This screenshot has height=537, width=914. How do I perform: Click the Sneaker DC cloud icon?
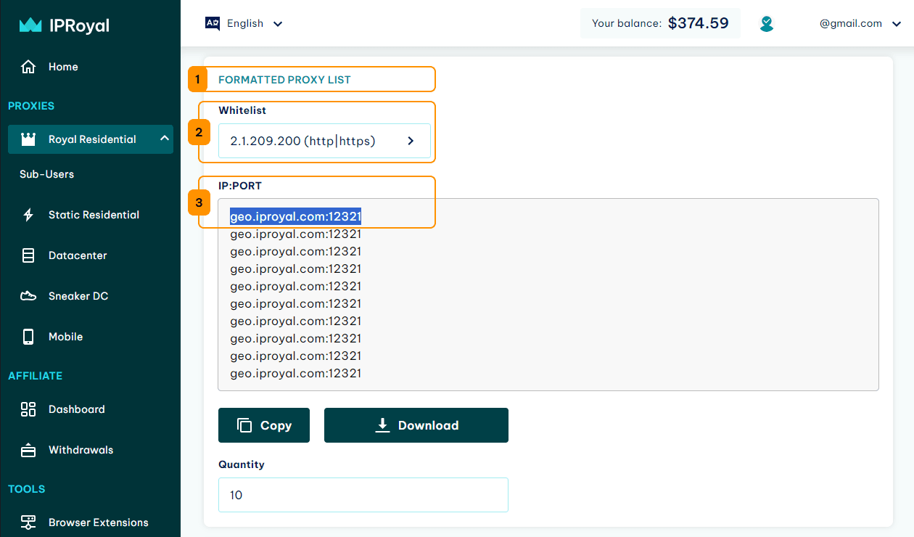28,295
